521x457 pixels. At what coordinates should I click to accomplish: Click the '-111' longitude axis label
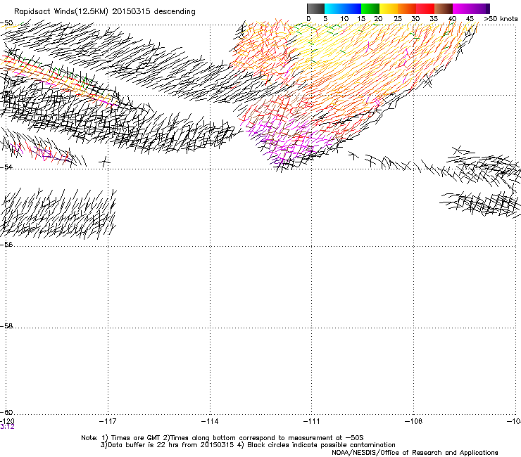311,421
